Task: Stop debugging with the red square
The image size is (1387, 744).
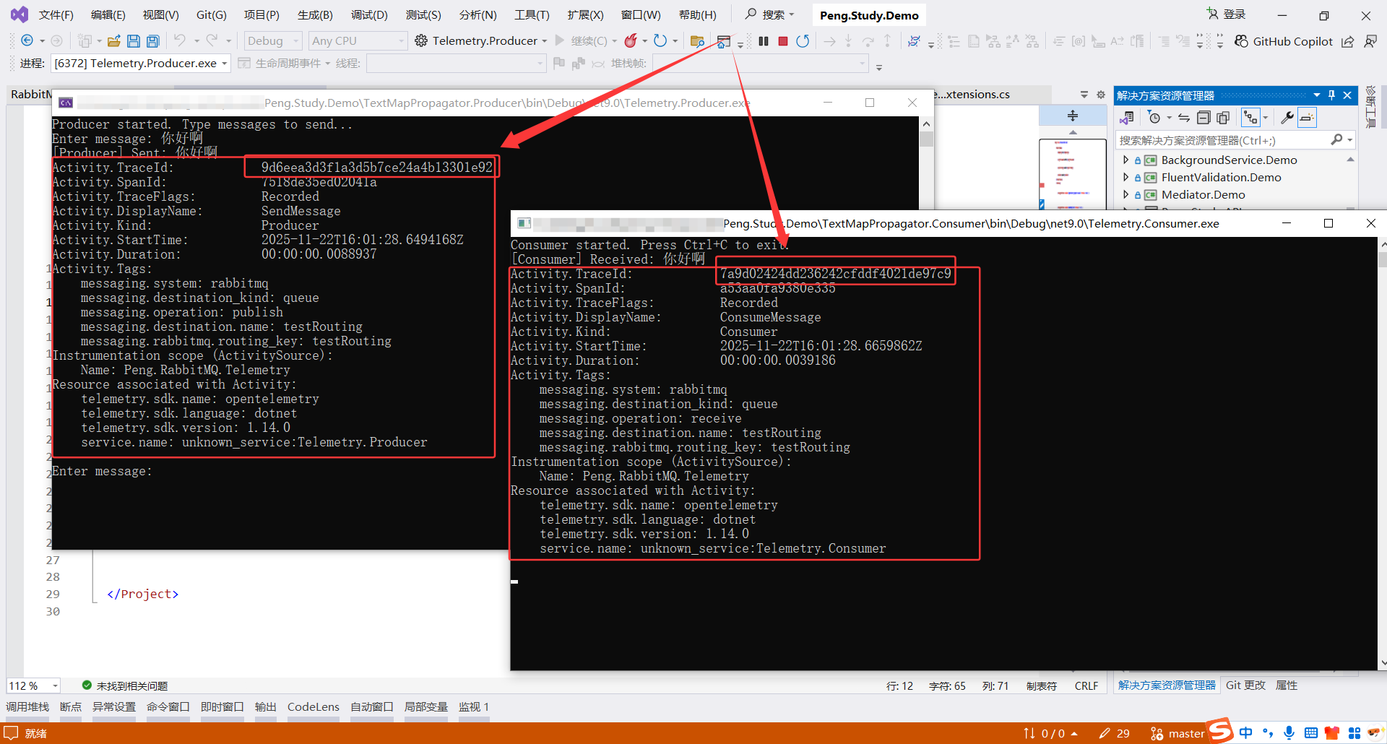Action: [783, 41]
